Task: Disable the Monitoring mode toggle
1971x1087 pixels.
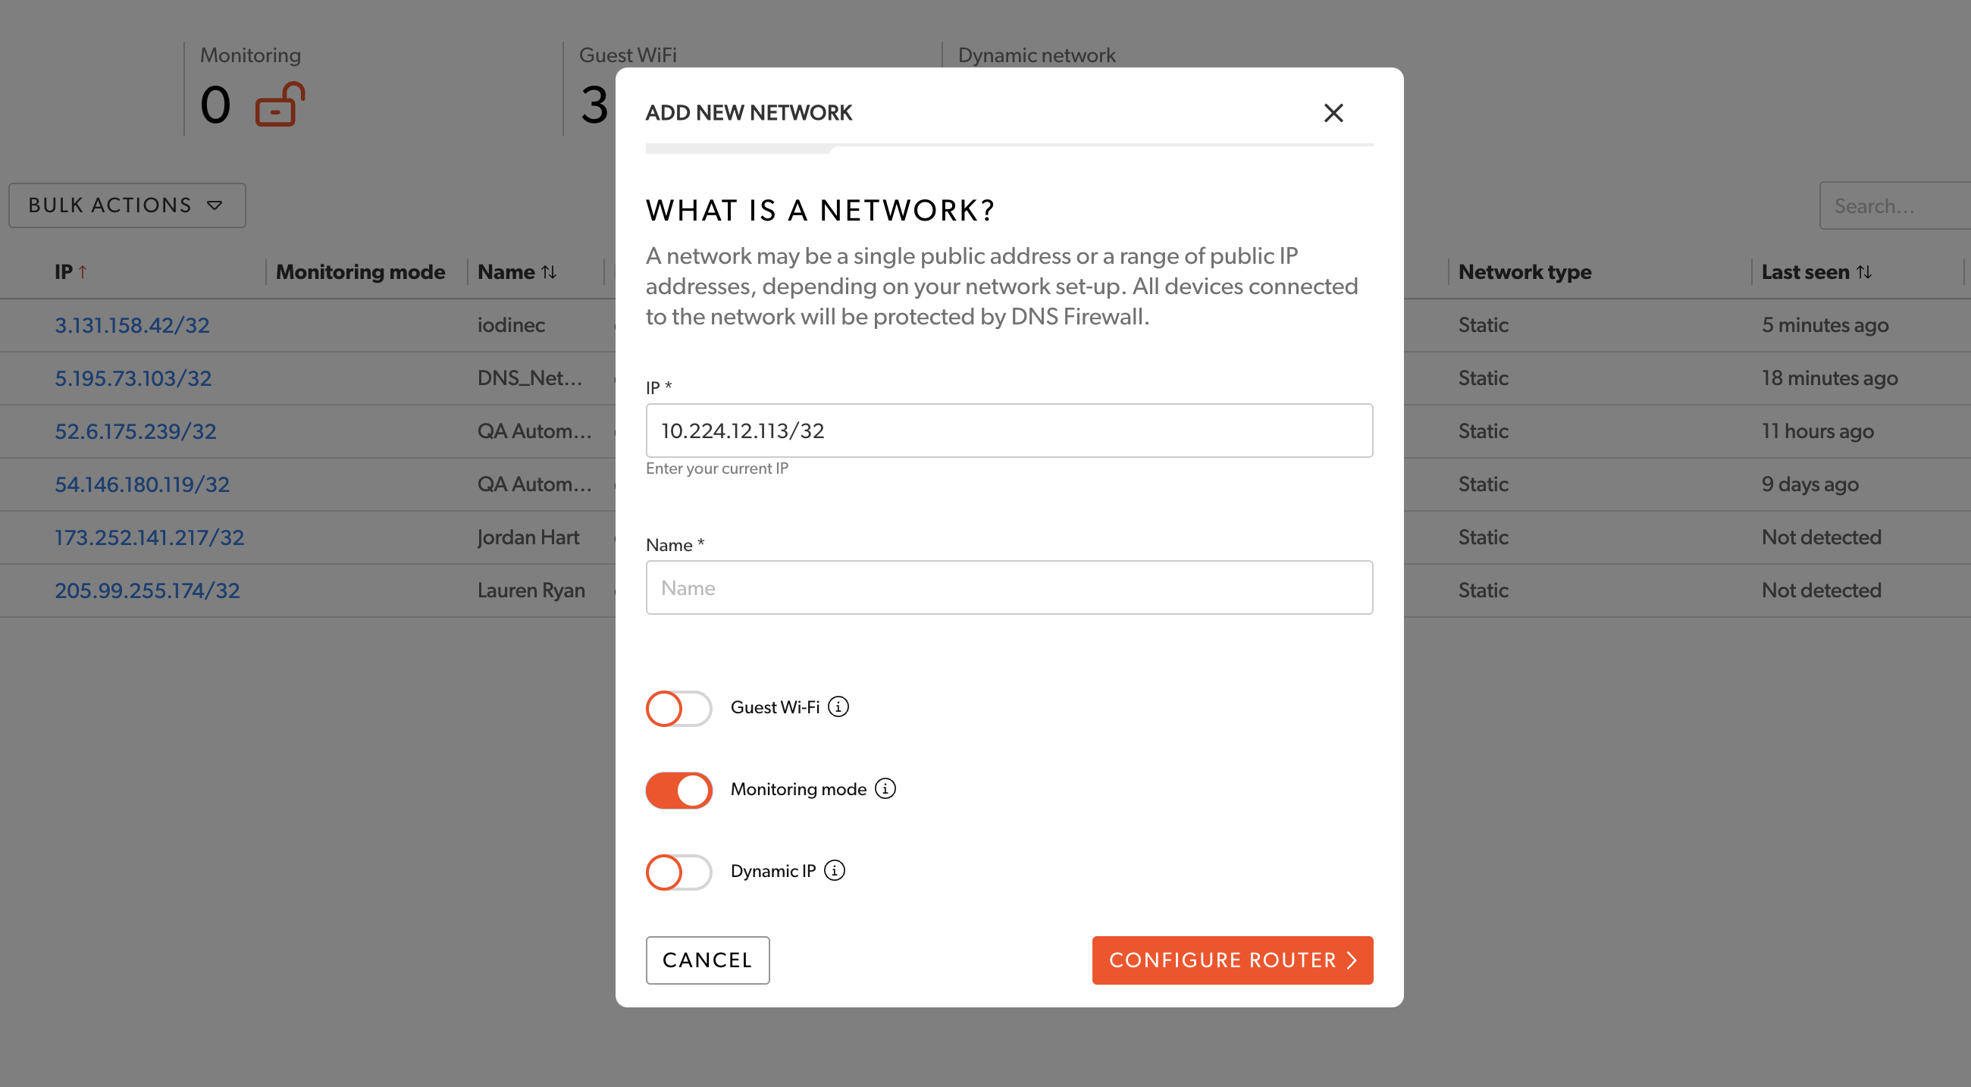Action: pyautogui.click(x=678, y=790)
